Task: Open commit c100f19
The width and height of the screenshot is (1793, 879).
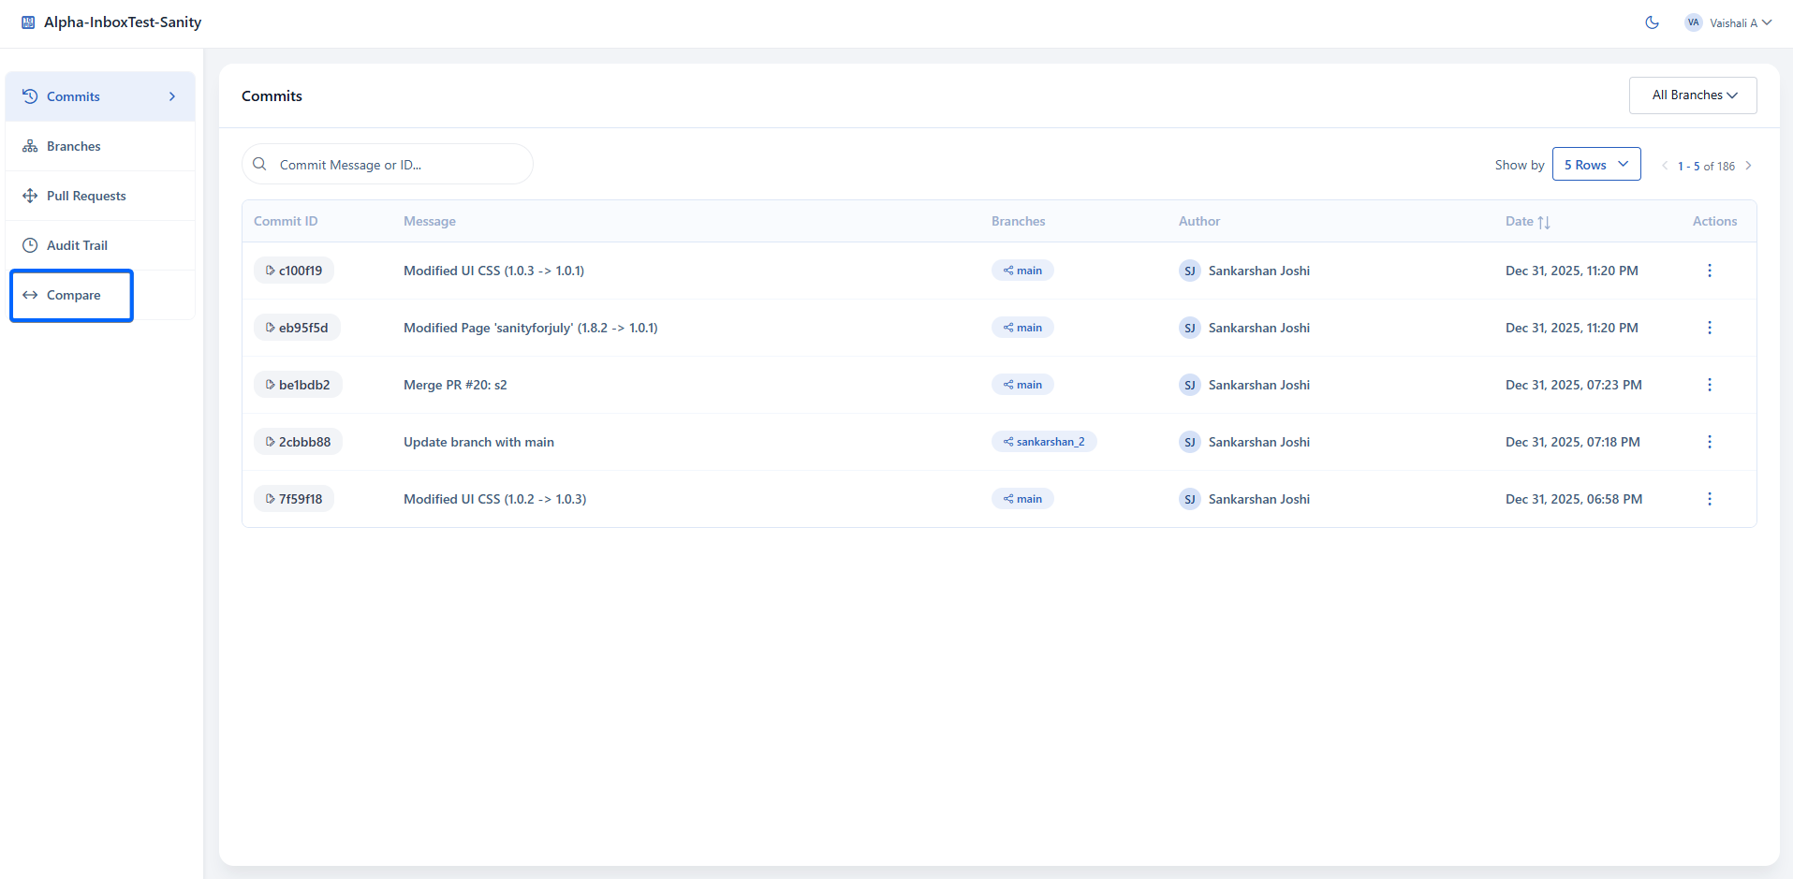Action: coord(294,271)
